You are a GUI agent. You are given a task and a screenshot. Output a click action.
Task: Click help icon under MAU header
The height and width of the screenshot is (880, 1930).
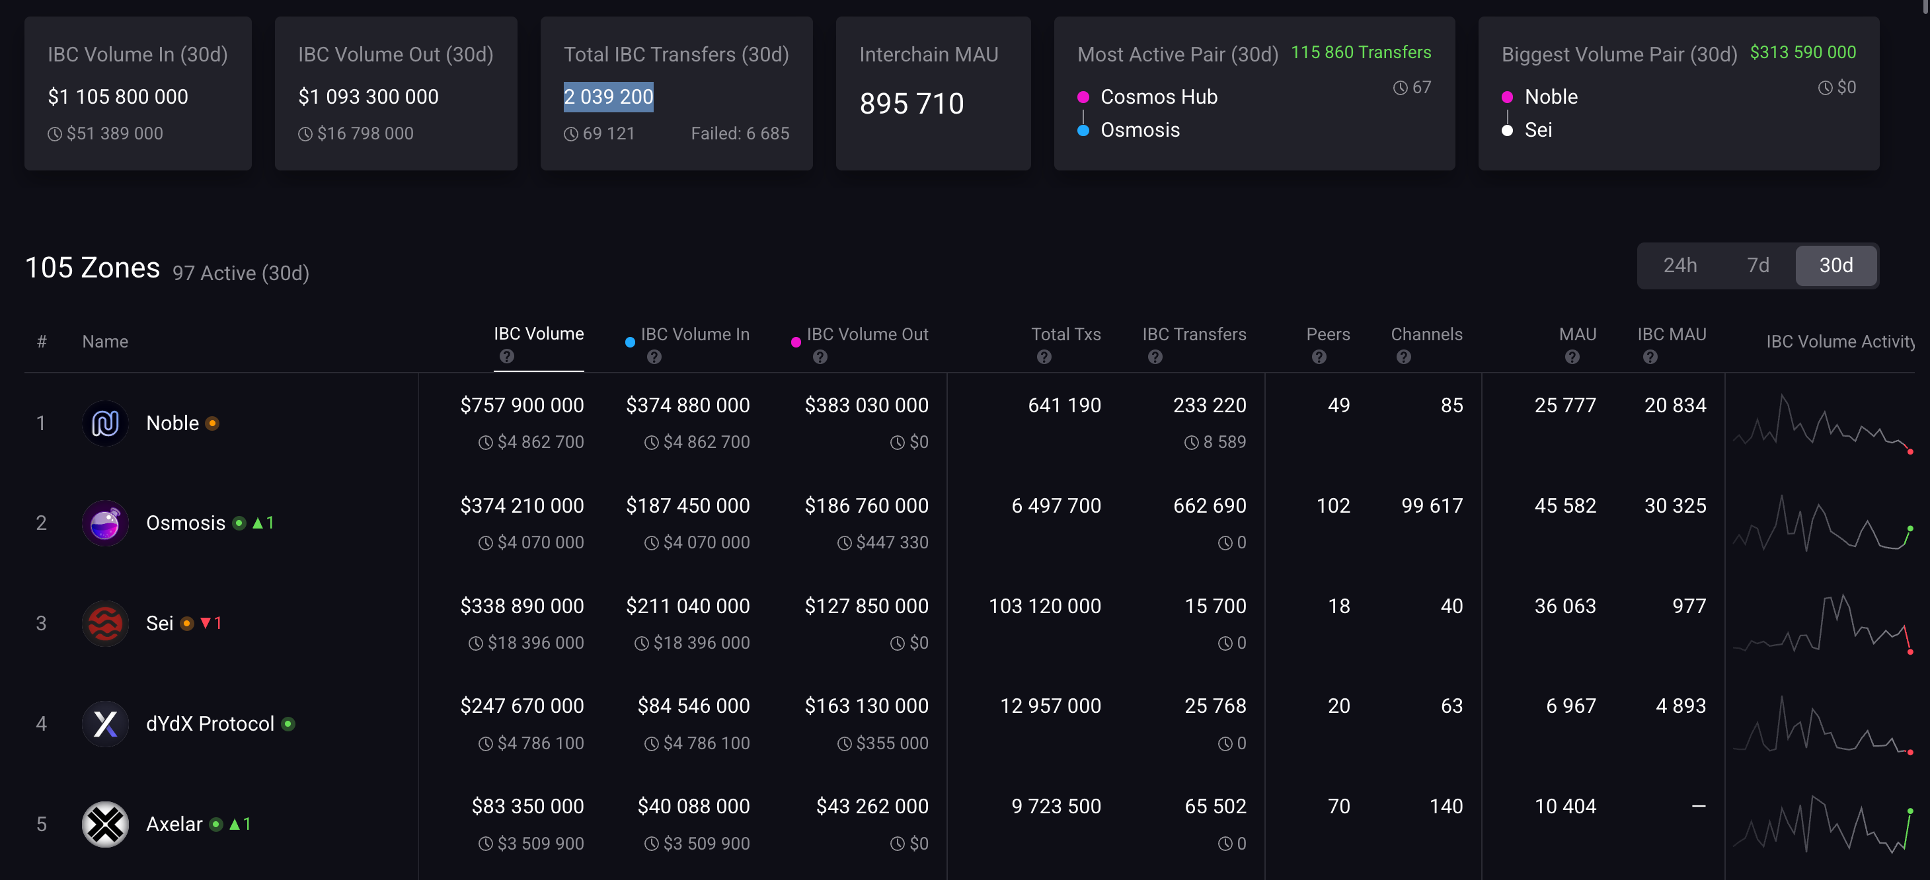[1572, 357]
